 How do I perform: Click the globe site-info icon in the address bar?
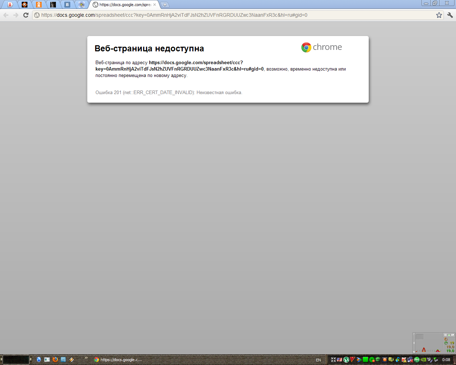pyautogui.click(x=37, y=15)
